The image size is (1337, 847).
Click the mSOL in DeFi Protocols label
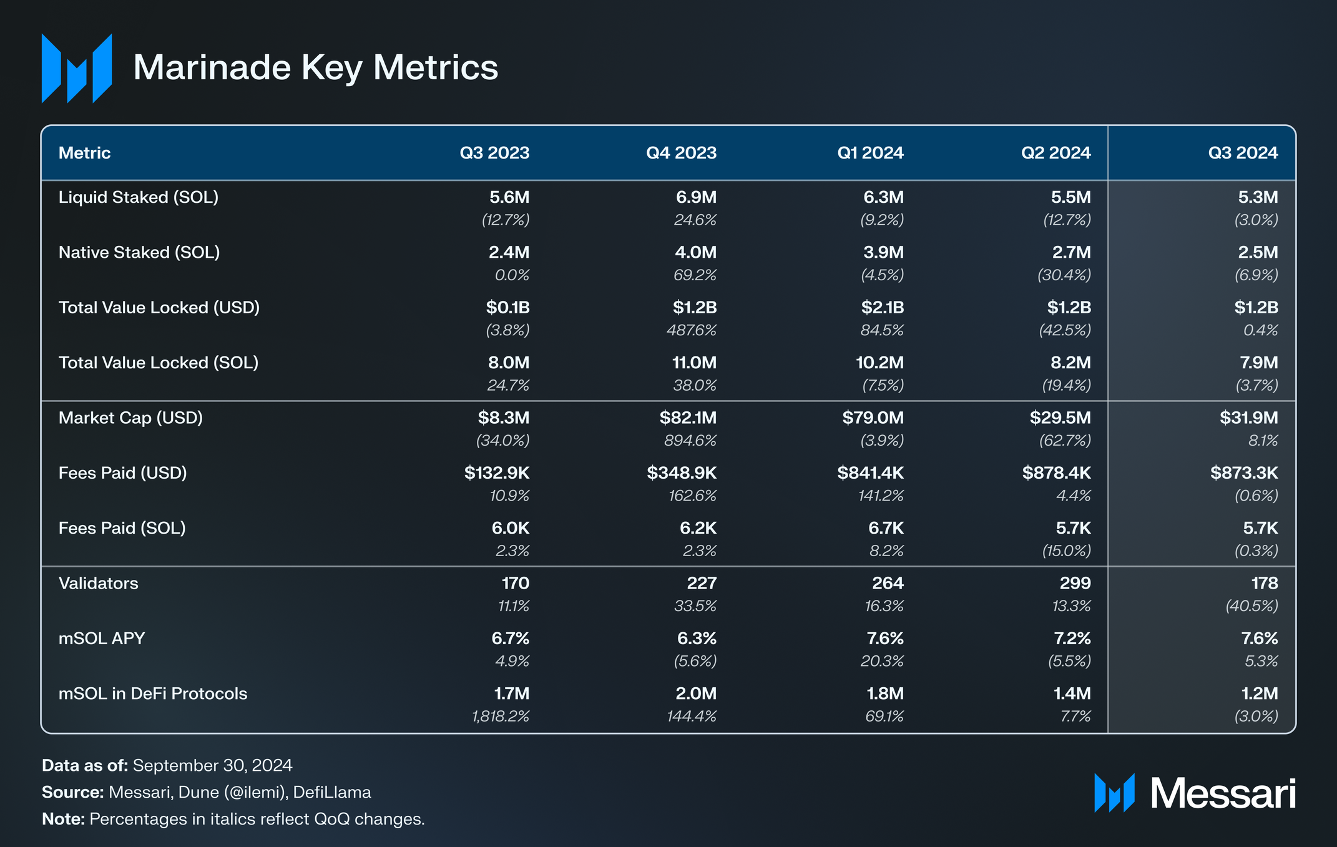(x=153, y=693)
